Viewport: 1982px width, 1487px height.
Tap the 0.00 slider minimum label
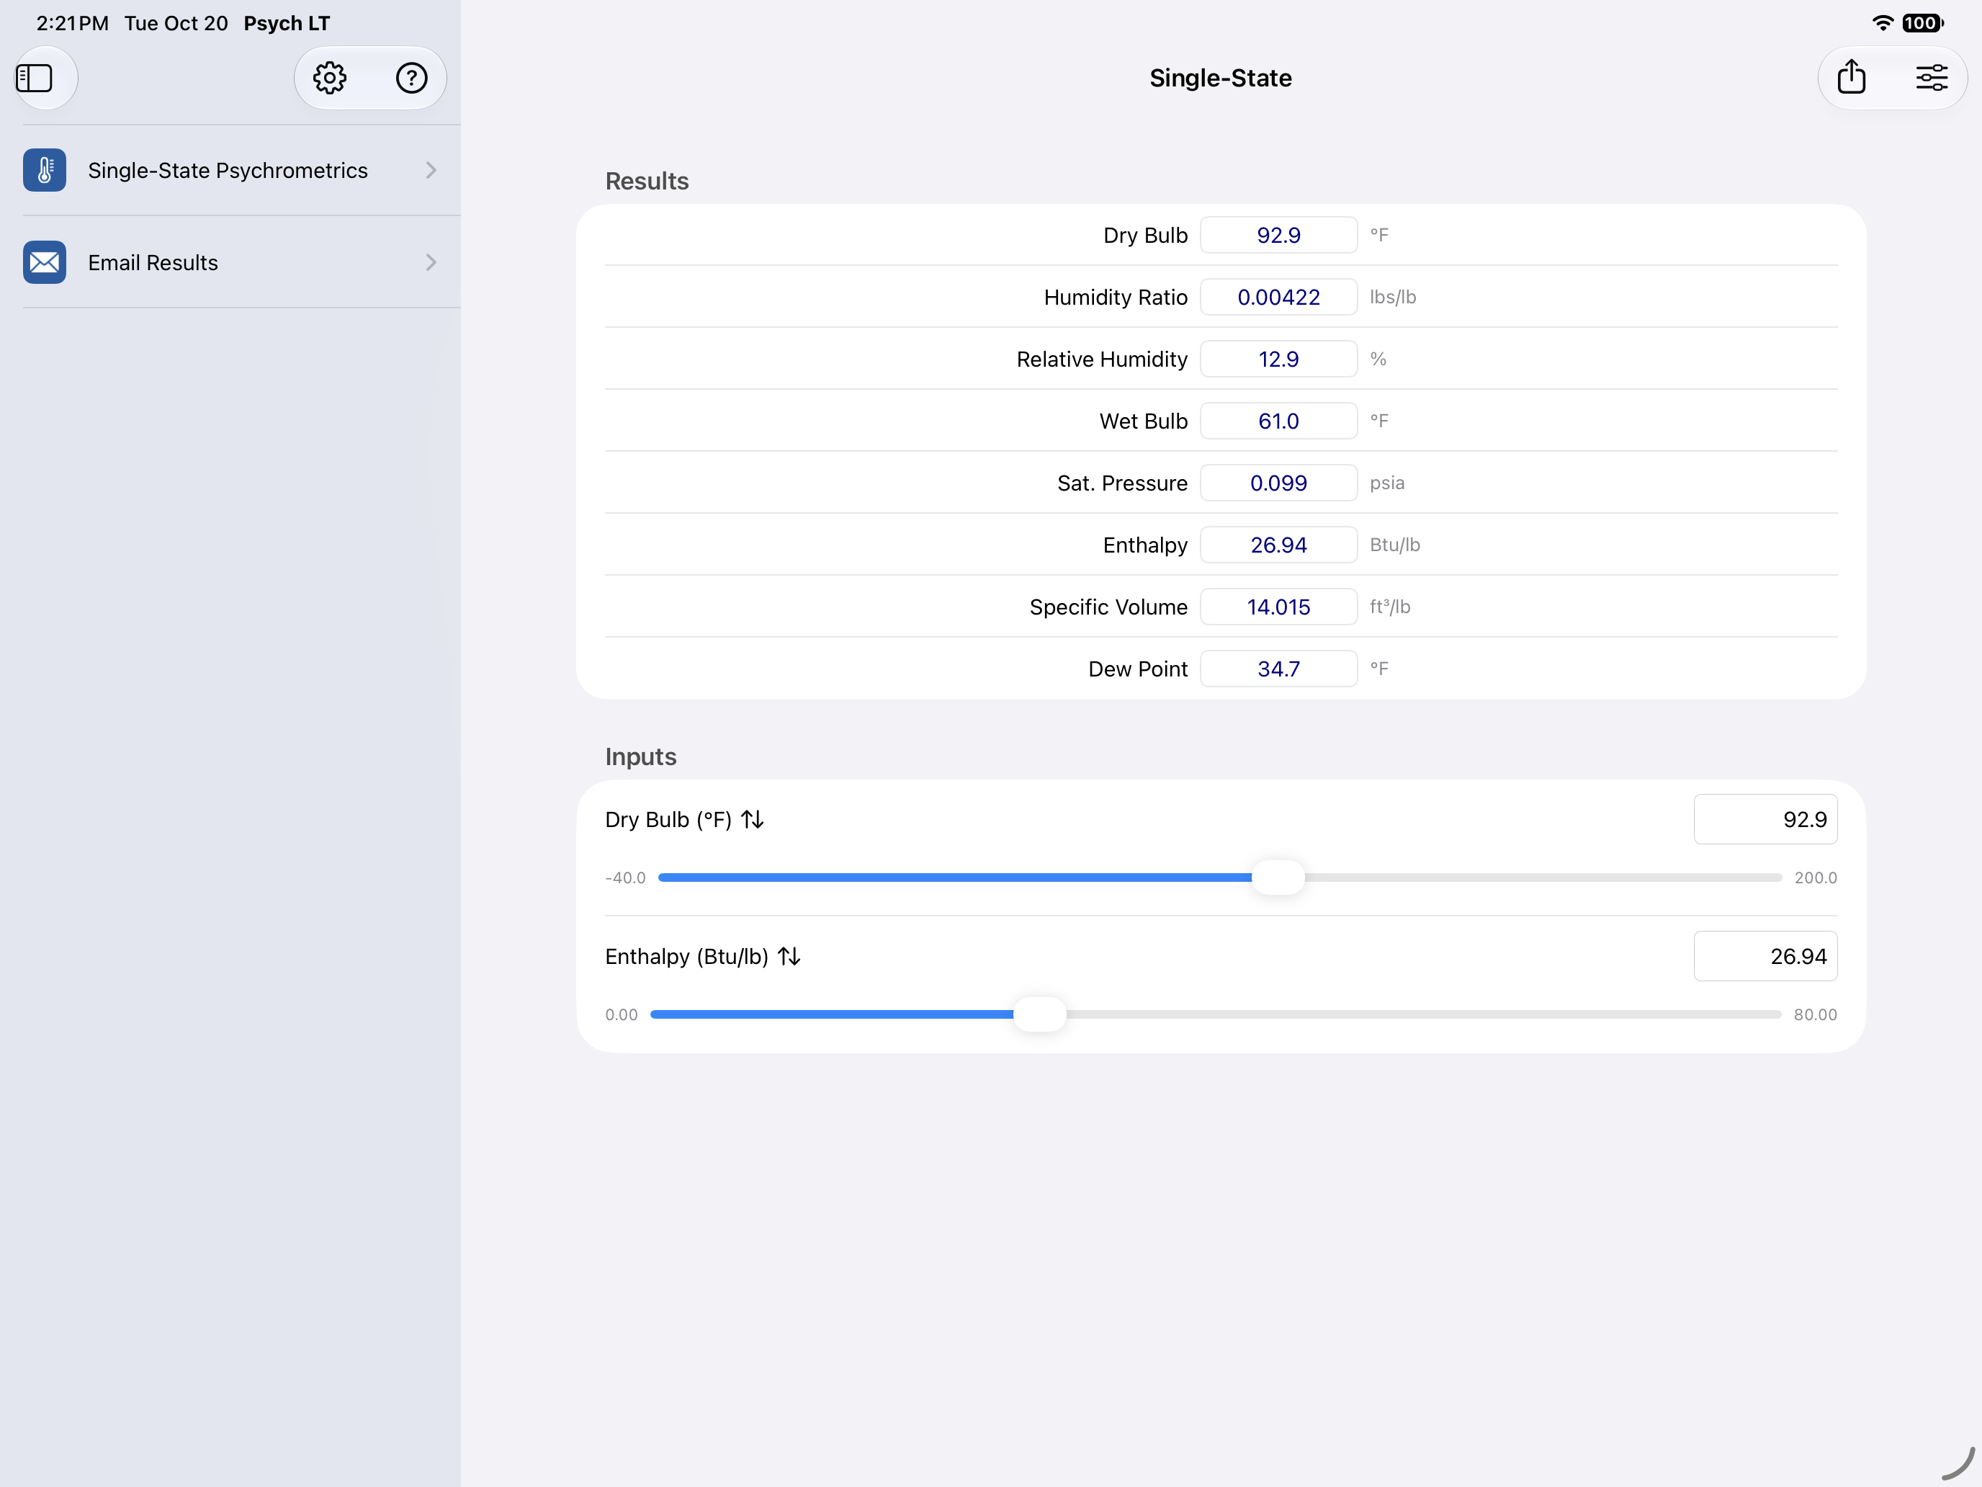pyautogui.click(x=621, y=1014)
